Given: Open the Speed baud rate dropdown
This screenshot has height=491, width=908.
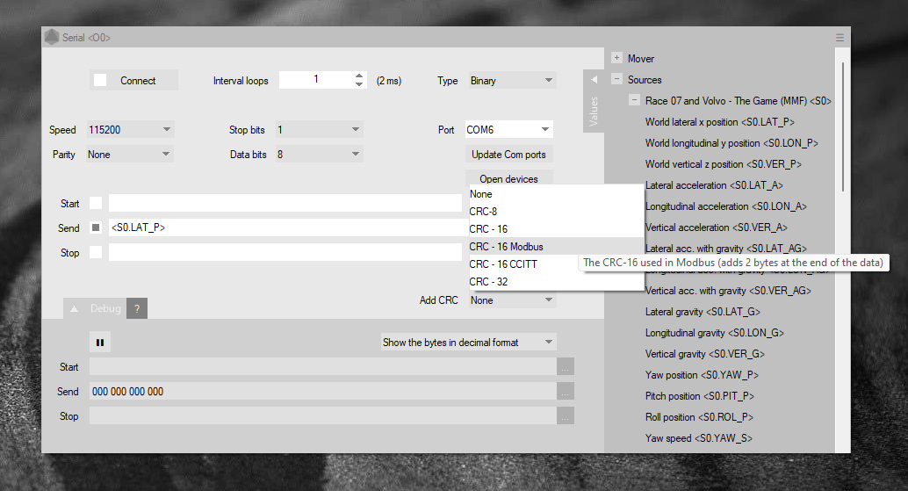Looking at the screenshot, I should click(x=130, y=130).
